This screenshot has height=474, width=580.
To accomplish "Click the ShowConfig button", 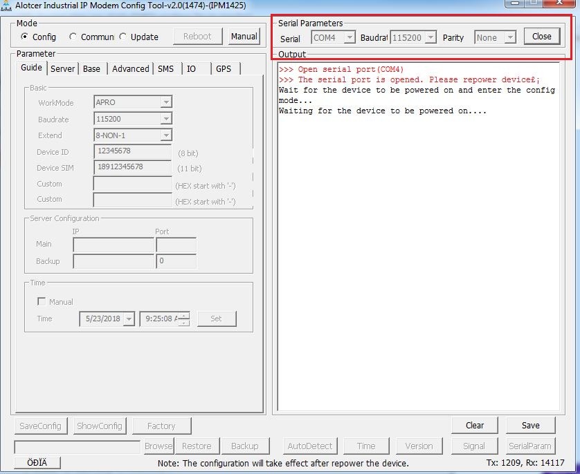I will (x=100, y=426).
